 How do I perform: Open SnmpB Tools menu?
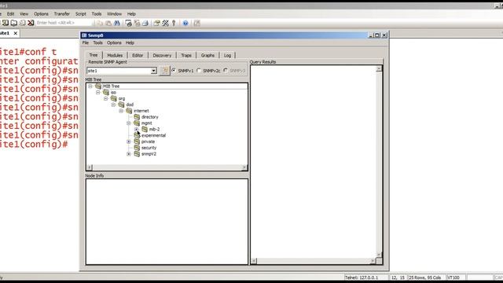coord(97,42)
